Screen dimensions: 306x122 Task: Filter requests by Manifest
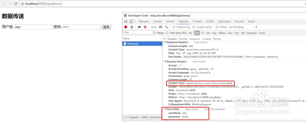(x=252, y=33)
